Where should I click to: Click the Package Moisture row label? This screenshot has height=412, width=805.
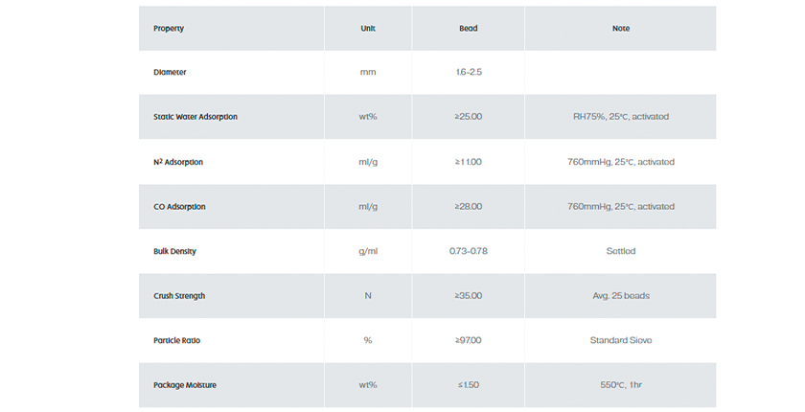[185, 385]
